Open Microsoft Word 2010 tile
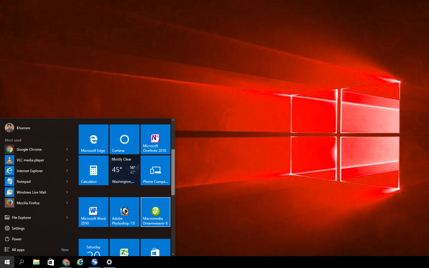This screenshot has width=429, height=268. [x=93, y=212]
